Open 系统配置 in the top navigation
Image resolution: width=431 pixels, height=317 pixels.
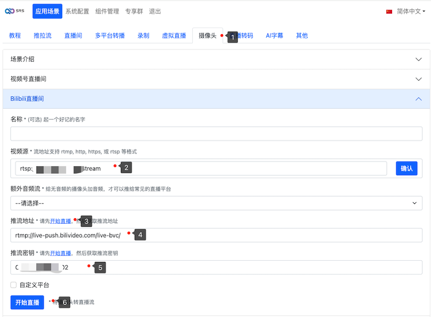[77, 11]
